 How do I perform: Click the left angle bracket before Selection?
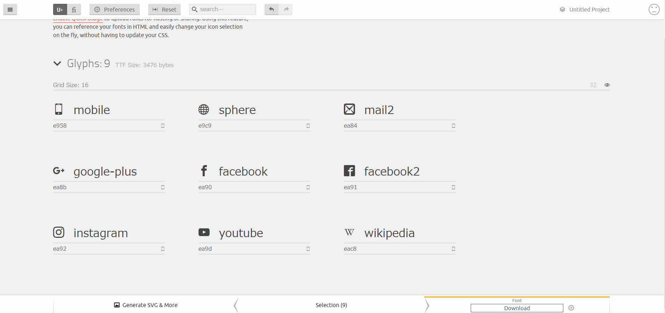click(x=236, y=305)
